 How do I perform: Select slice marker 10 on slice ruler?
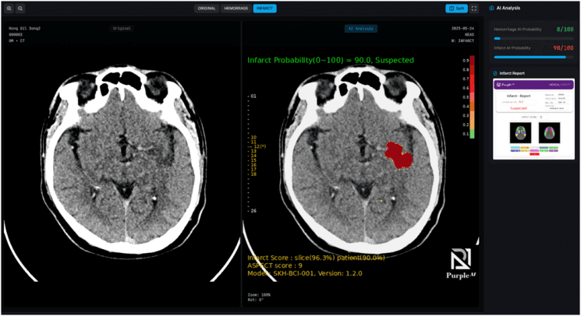253,138
